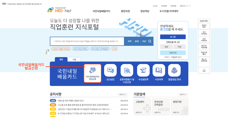Click the blue 로그인 button
The height and width of the screenshot is (117, 228).
pos(173,37)
